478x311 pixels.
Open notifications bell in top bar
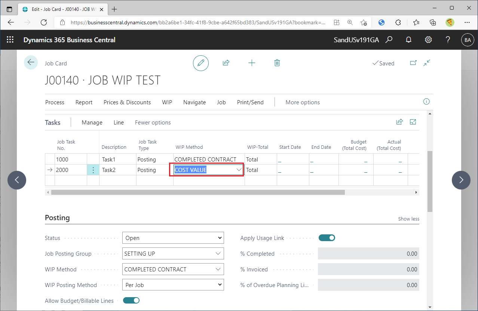coord(409,40)
